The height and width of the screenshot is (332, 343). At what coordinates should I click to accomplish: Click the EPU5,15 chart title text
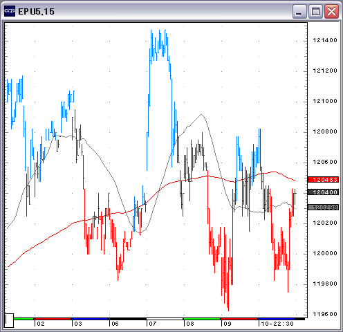(36, 12)
